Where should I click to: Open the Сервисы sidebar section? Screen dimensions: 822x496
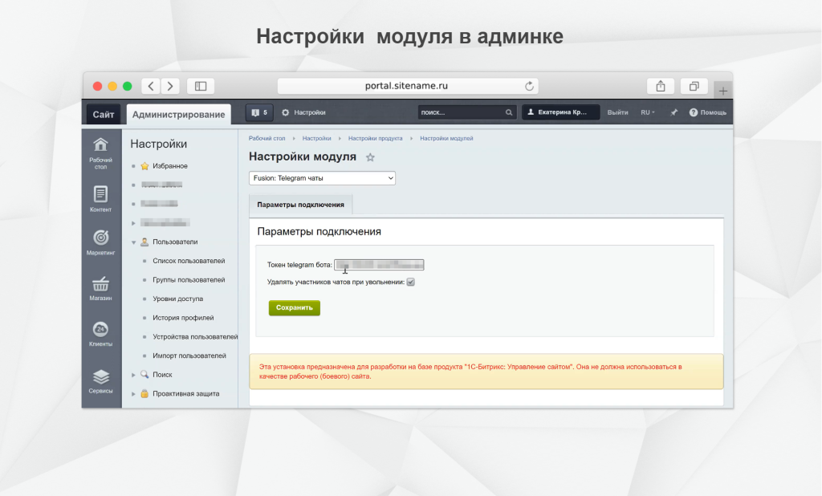pyautogui.click(x=100, y=381)
